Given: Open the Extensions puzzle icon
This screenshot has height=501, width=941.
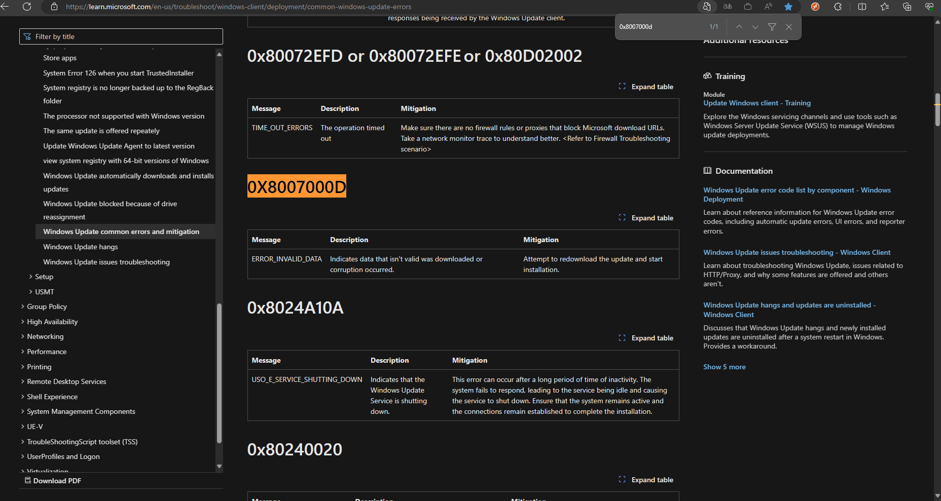Looking at the screenshot, I should click(x=838, y=7).
